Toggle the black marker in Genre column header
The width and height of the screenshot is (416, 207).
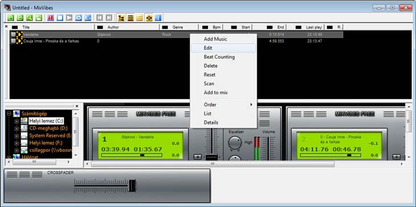(x=165, y=27)
